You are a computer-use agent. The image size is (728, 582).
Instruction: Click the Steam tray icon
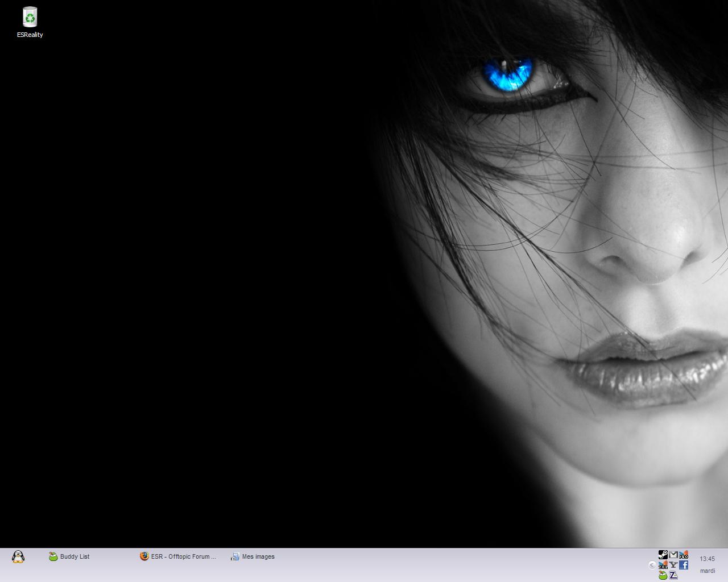tap(663, 555)
